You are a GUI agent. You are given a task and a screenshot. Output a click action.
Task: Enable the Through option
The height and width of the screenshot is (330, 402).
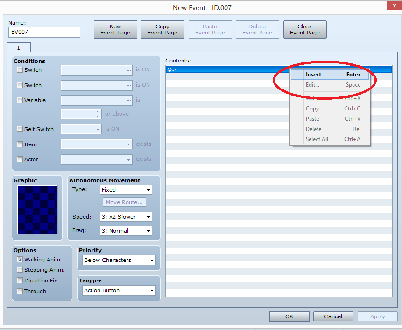click(20, 291)
